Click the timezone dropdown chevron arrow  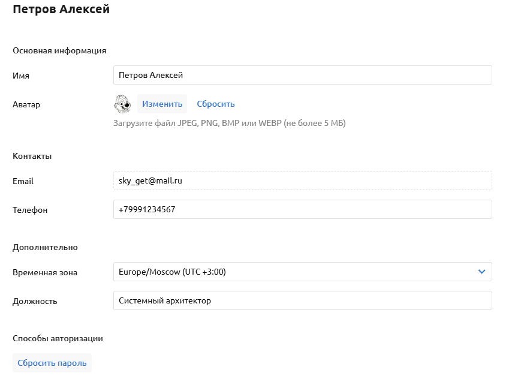481,272
